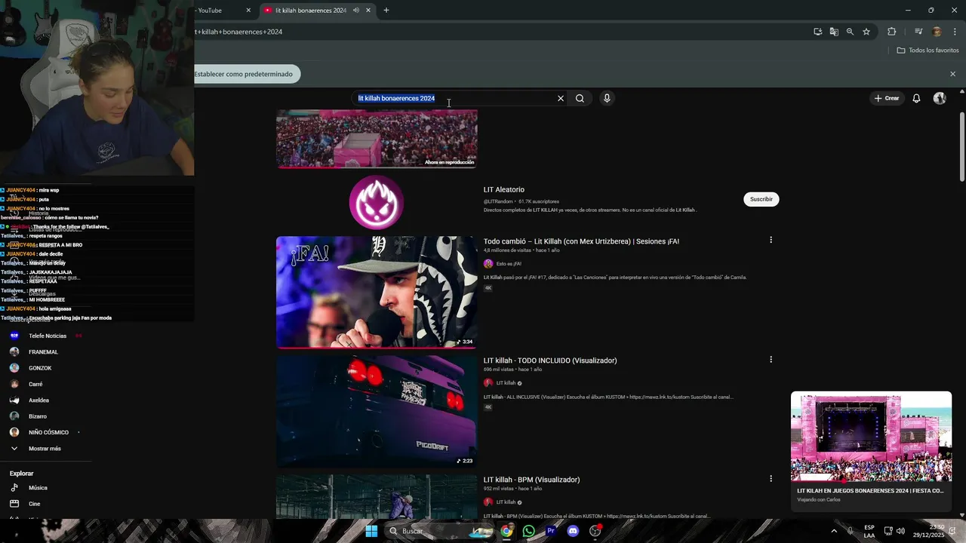Image resolution: width=966 pixels, height=543 pixels.
Task: Play the Todo cambió Sesiones ¡FA! thumbnail
Action: coord(377,292)
